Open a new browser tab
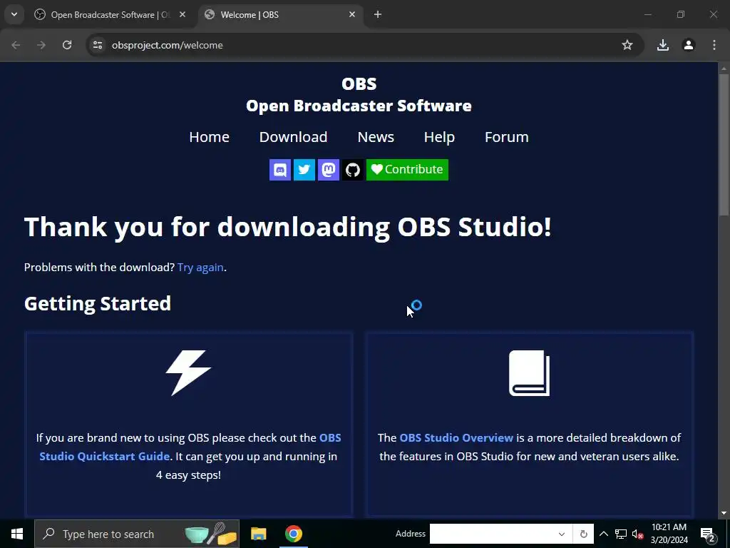 click(378, 14)
